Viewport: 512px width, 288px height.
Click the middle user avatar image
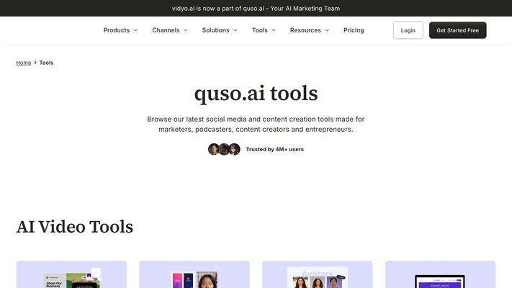coord(224,149)
